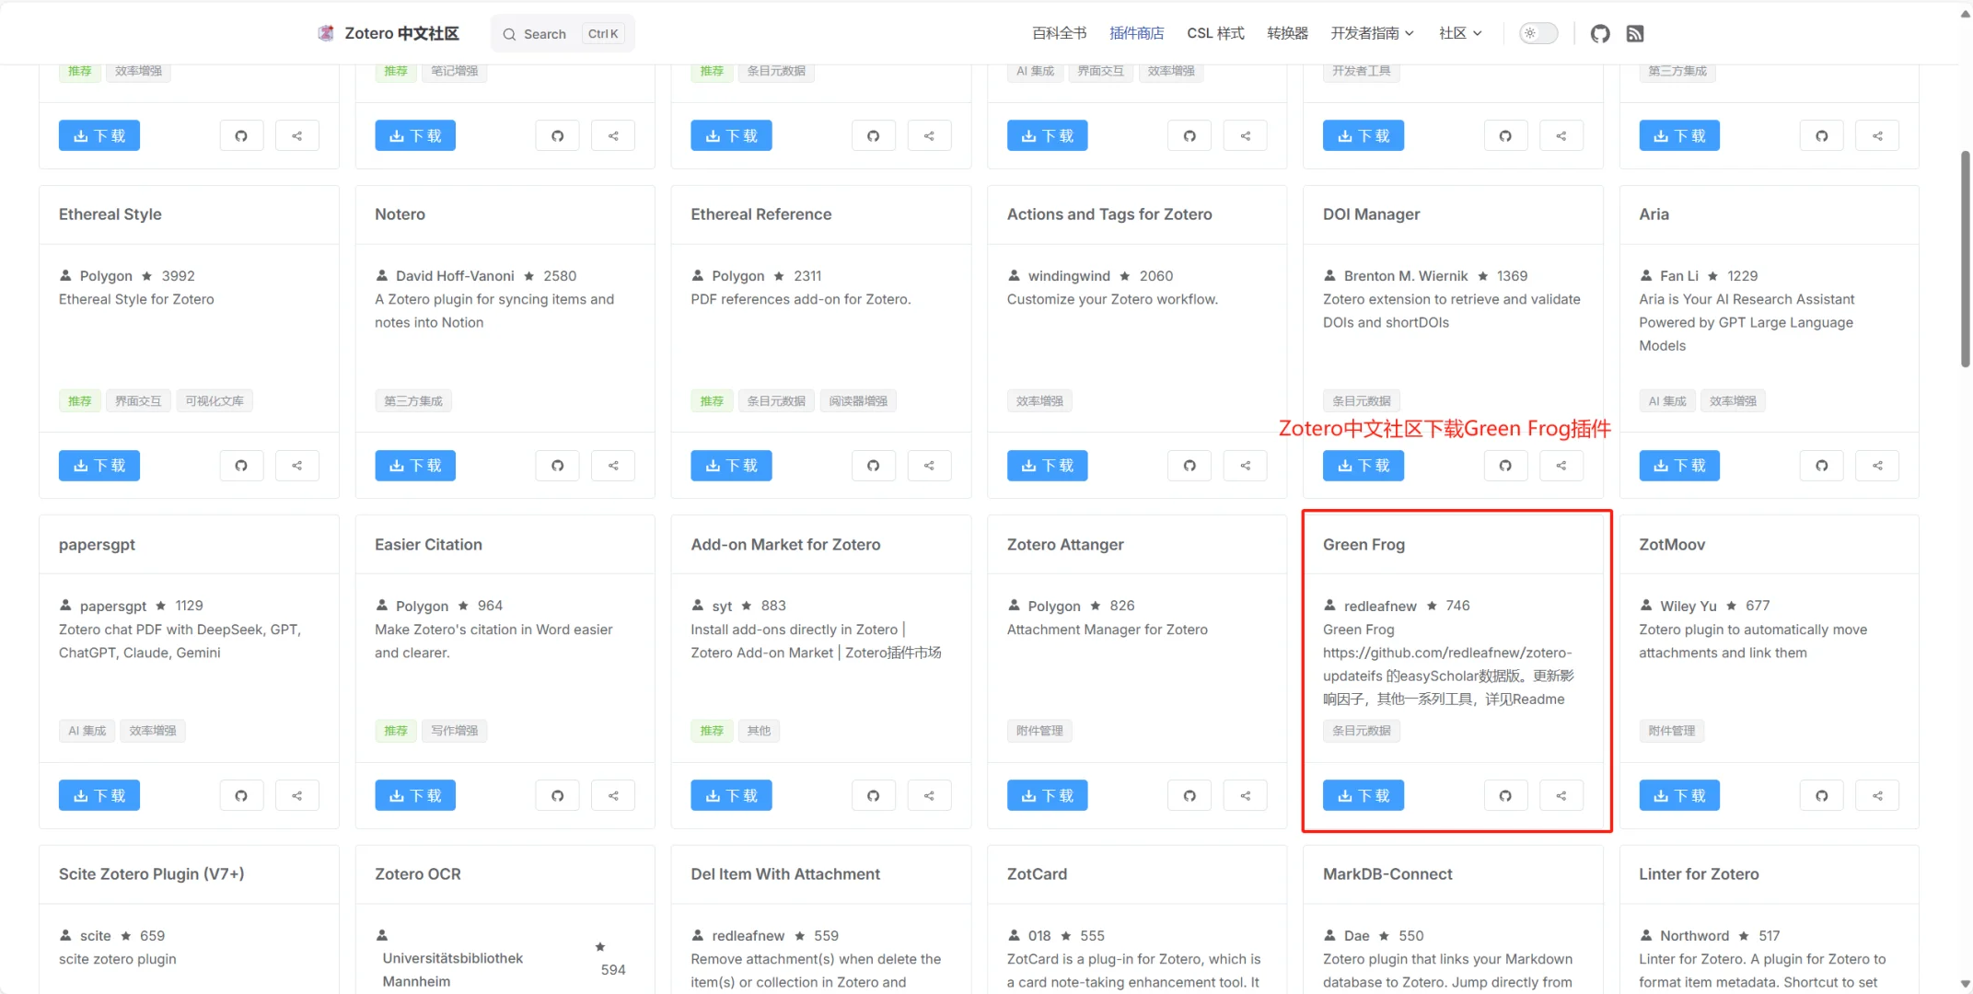Go to the 百科全书 nav item

[1059, 34]
